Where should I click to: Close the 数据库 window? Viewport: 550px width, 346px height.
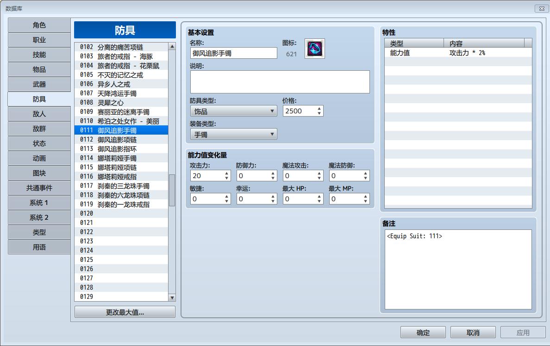[542, 8]
